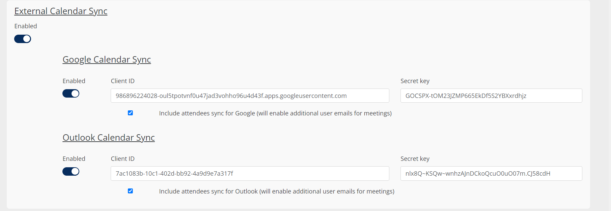This screenshot has height=211, width=611.
Task: Click the Outlook Calendar Sync heading
Action: pyautogui.click(x=109, y=138)
